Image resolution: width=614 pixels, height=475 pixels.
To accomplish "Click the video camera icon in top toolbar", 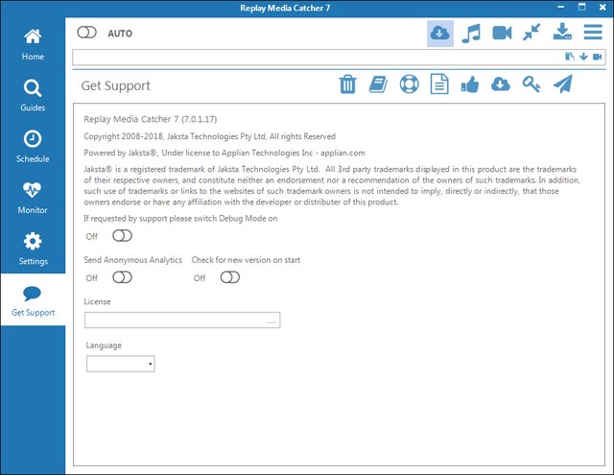I will pyautogui.click(x=502, y=33).
